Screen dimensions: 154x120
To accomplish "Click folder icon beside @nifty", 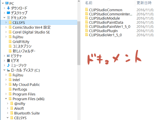I will click(x=12, y=103).
